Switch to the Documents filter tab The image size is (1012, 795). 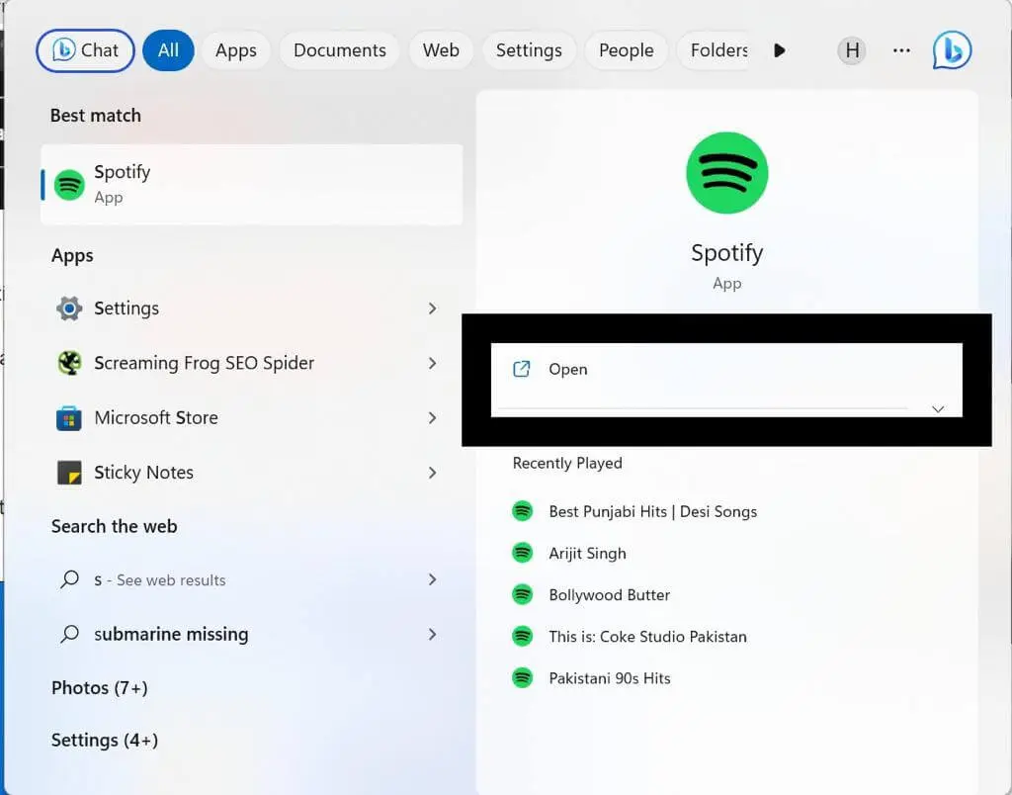pyautogui.click(x=340, y=50)
